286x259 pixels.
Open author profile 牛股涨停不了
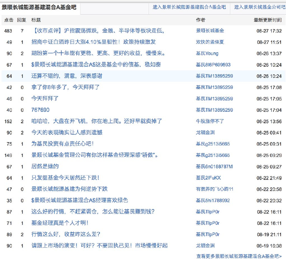(210, 121)
